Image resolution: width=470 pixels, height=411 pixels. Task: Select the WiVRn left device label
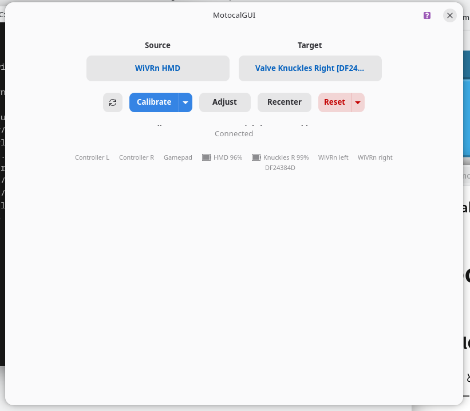[333, 157]
